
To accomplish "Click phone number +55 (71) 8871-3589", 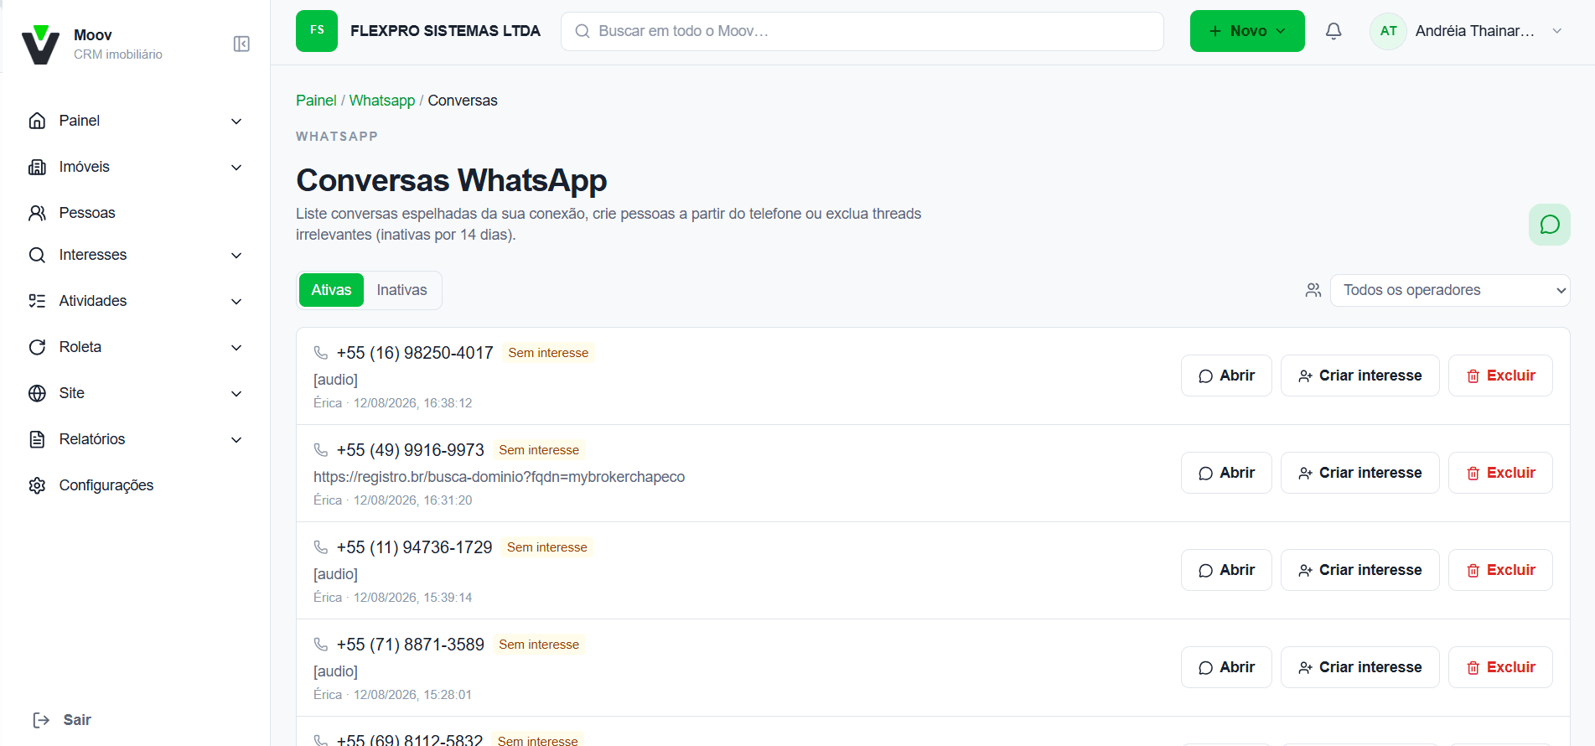I will pyautogui.click(x=411, y=645).
